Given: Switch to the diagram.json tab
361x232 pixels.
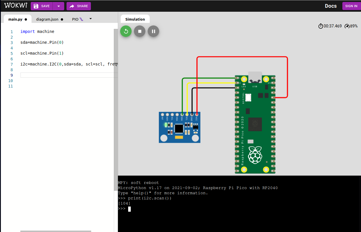Looking at the screenshot, I should 49,19.
